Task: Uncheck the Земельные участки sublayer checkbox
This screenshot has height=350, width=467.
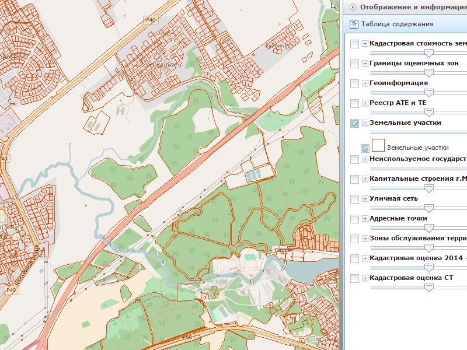Action: tap(365, 148)
